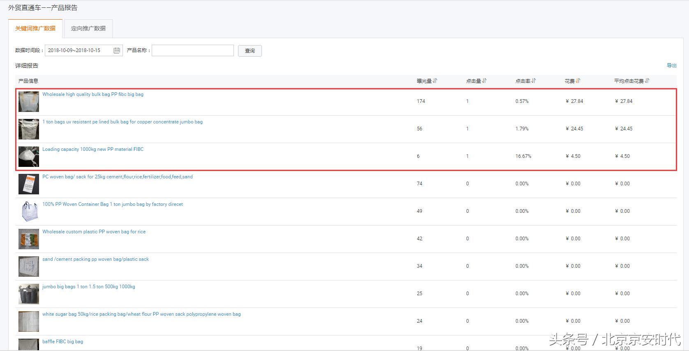The image size is (689, 351).
Task: Click thumbnail of 100% PP Woven Container Bag
Action: [x=29, y=212]
